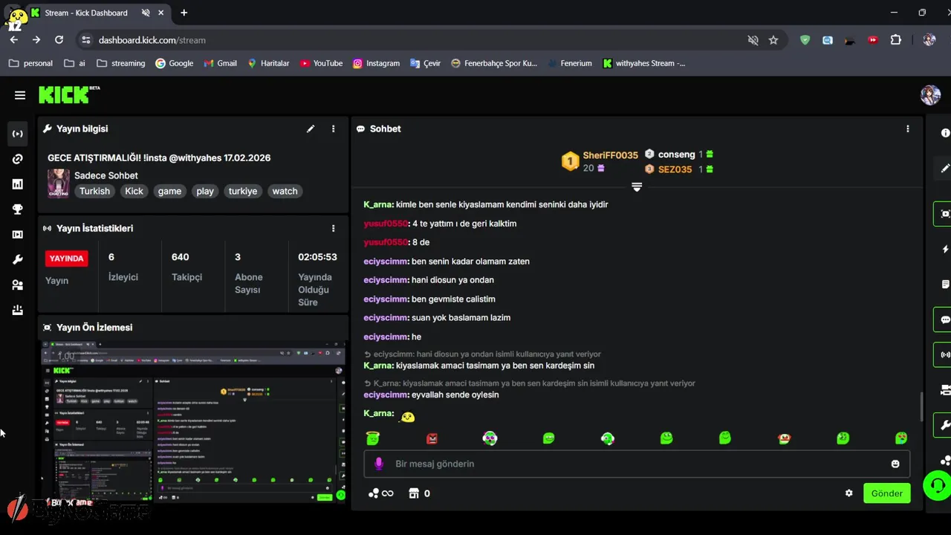Open the video clips icon in the left sidebar
Screen dimensions: 951x535
point(17,235)
